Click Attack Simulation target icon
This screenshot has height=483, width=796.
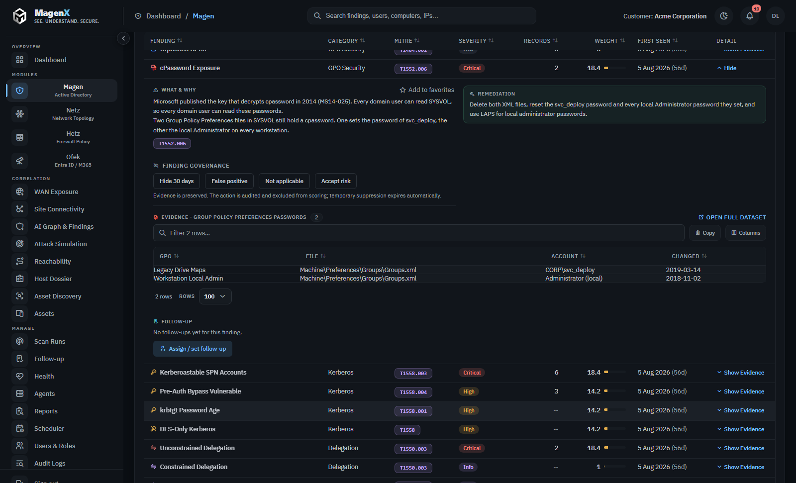click(x=20, y=244)
